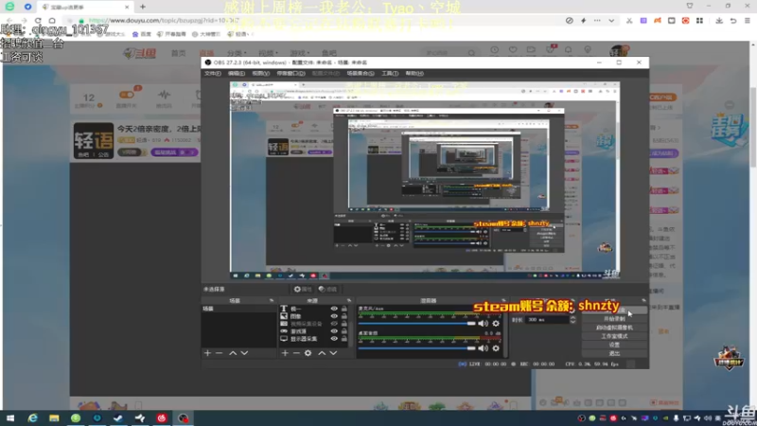This screenshot has height=426, width=757.
Task: Click the browser downloads icon
Action: (719, 21)
